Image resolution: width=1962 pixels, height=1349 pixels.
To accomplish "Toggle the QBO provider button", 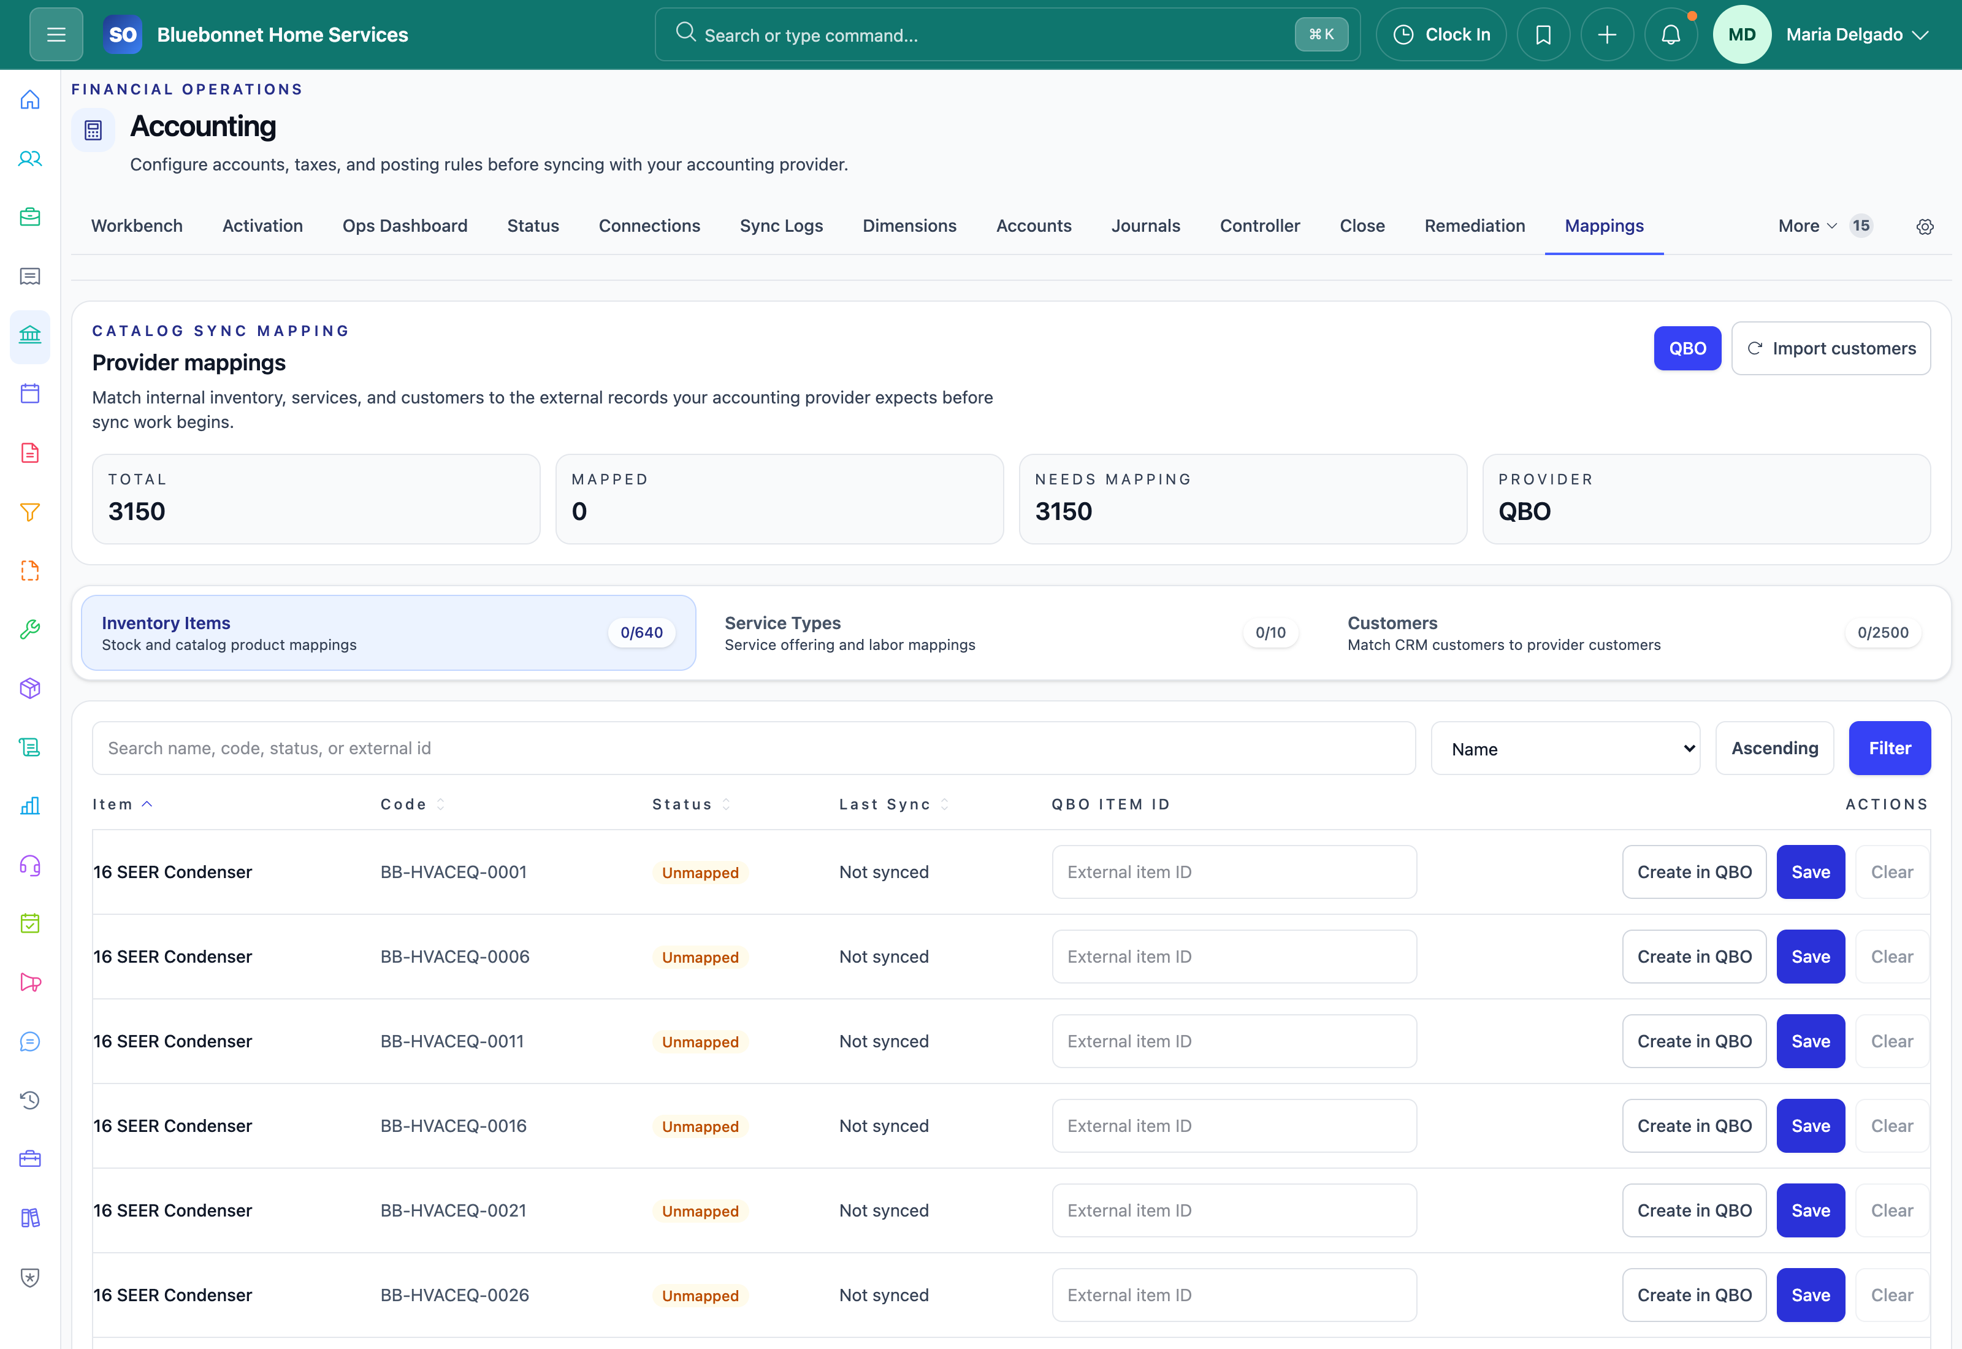I will point(1687,348).
